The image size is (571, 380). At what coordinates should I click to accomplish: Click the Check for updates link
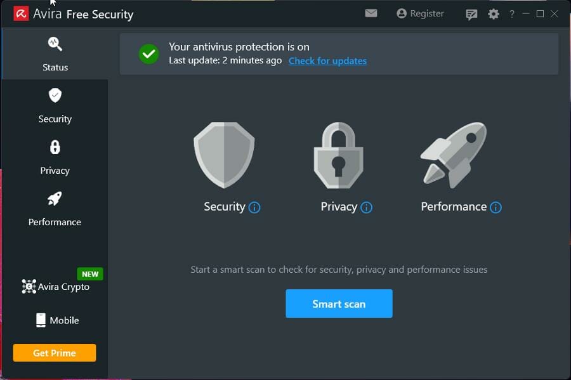click(328, 61)
